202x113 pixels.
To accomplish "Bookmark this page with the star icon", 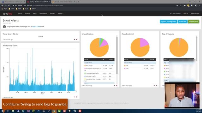I will click(181, 6).
